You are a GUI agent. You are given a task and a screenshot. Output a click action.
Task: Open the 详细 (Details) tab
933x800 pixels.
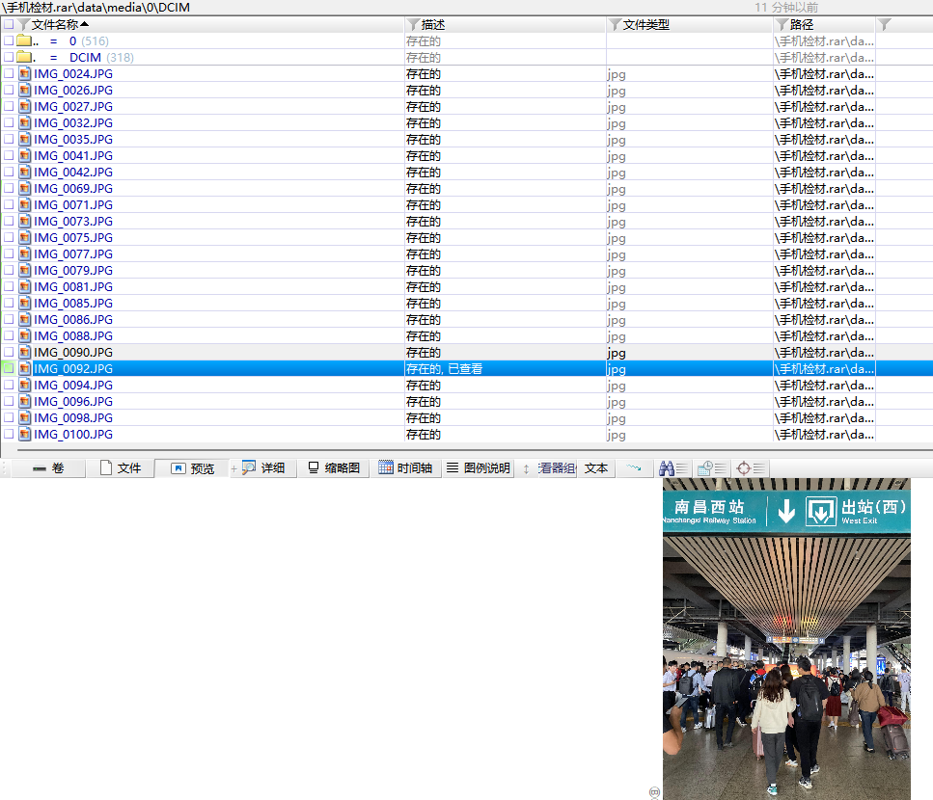click(x=263, y=468)
